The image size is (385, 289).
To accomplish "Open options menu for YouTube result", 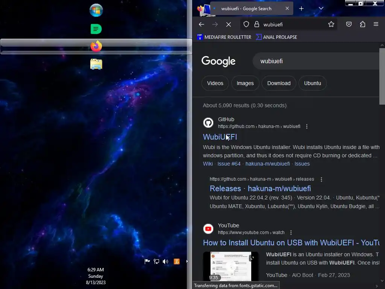I will point(291,233).
